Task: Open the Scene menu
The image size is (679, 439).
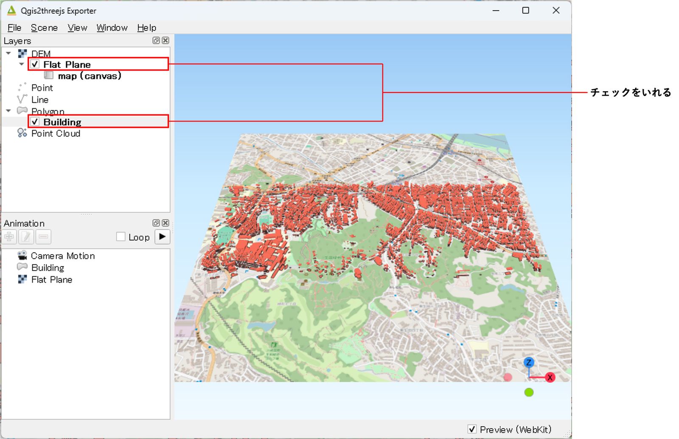Action: pyautogui.click(x=44, y=28)
